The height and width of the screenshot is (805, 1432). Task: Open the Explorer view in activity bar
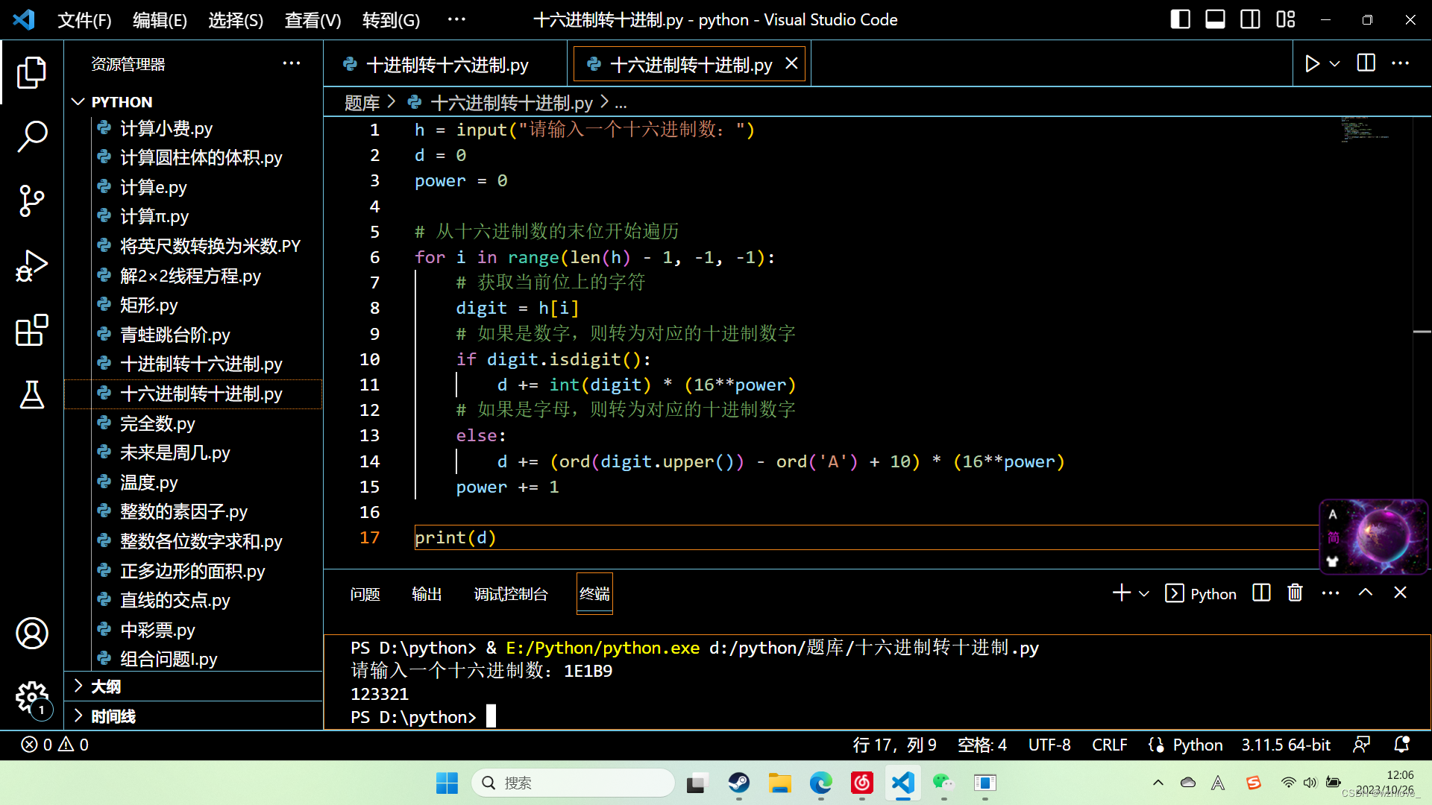point(31,72)
